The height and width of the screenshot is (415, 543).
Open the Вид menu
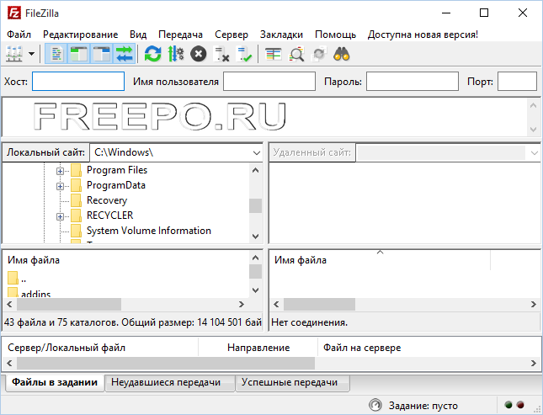(138, 35)
